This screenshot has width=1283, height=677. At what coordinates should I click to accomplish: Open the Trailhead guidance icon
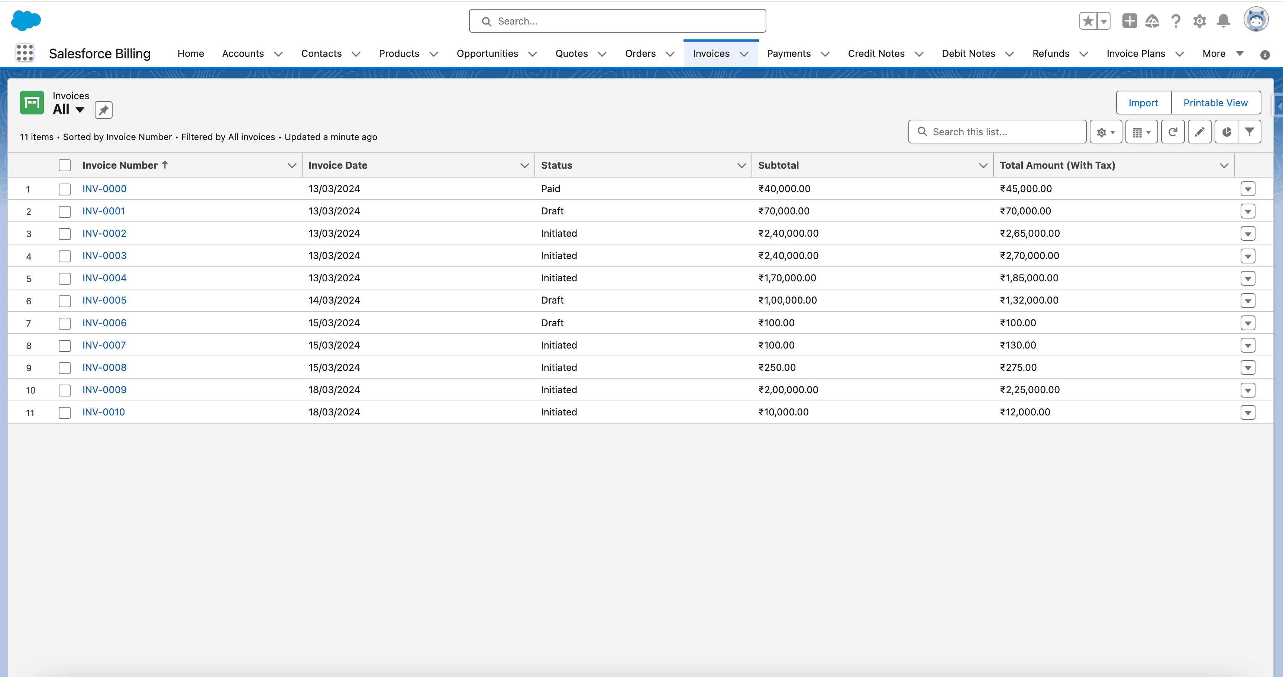1152,21
